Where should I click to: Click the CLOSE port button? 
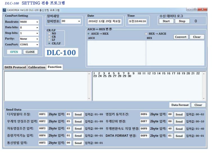click(30, 52)
